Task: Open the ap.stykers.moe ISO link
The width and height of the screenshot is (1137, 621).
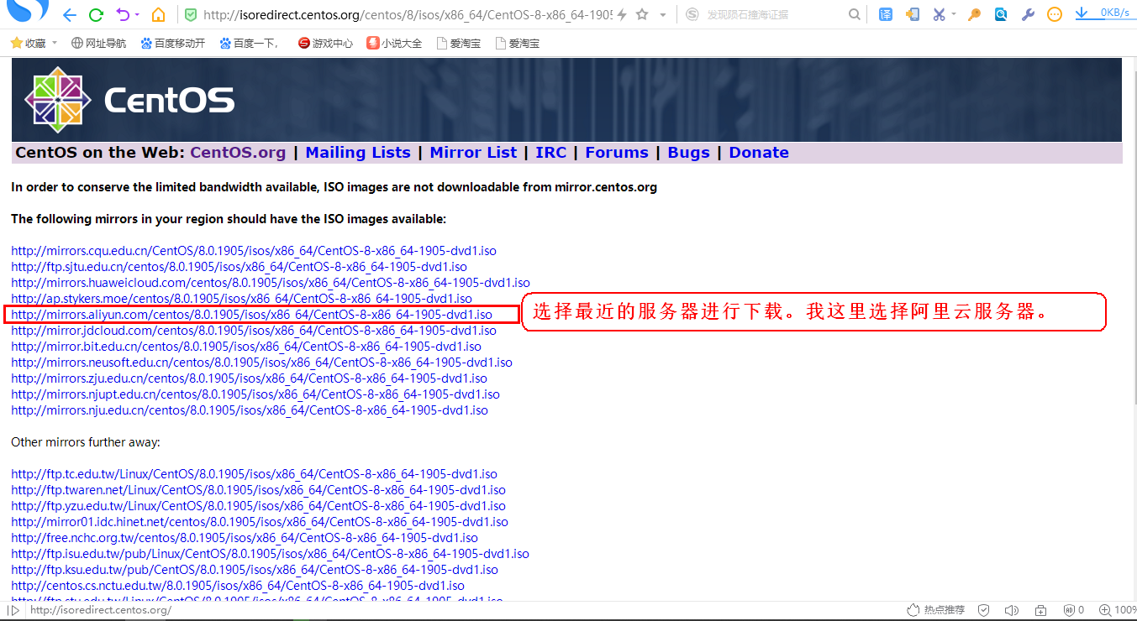Action: coord(241,299)
